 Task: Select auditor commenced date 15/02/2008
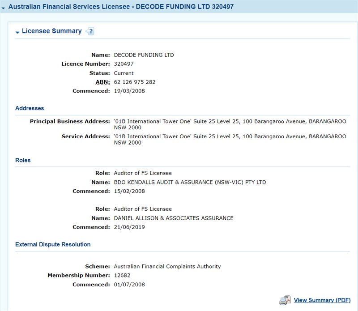129,191
